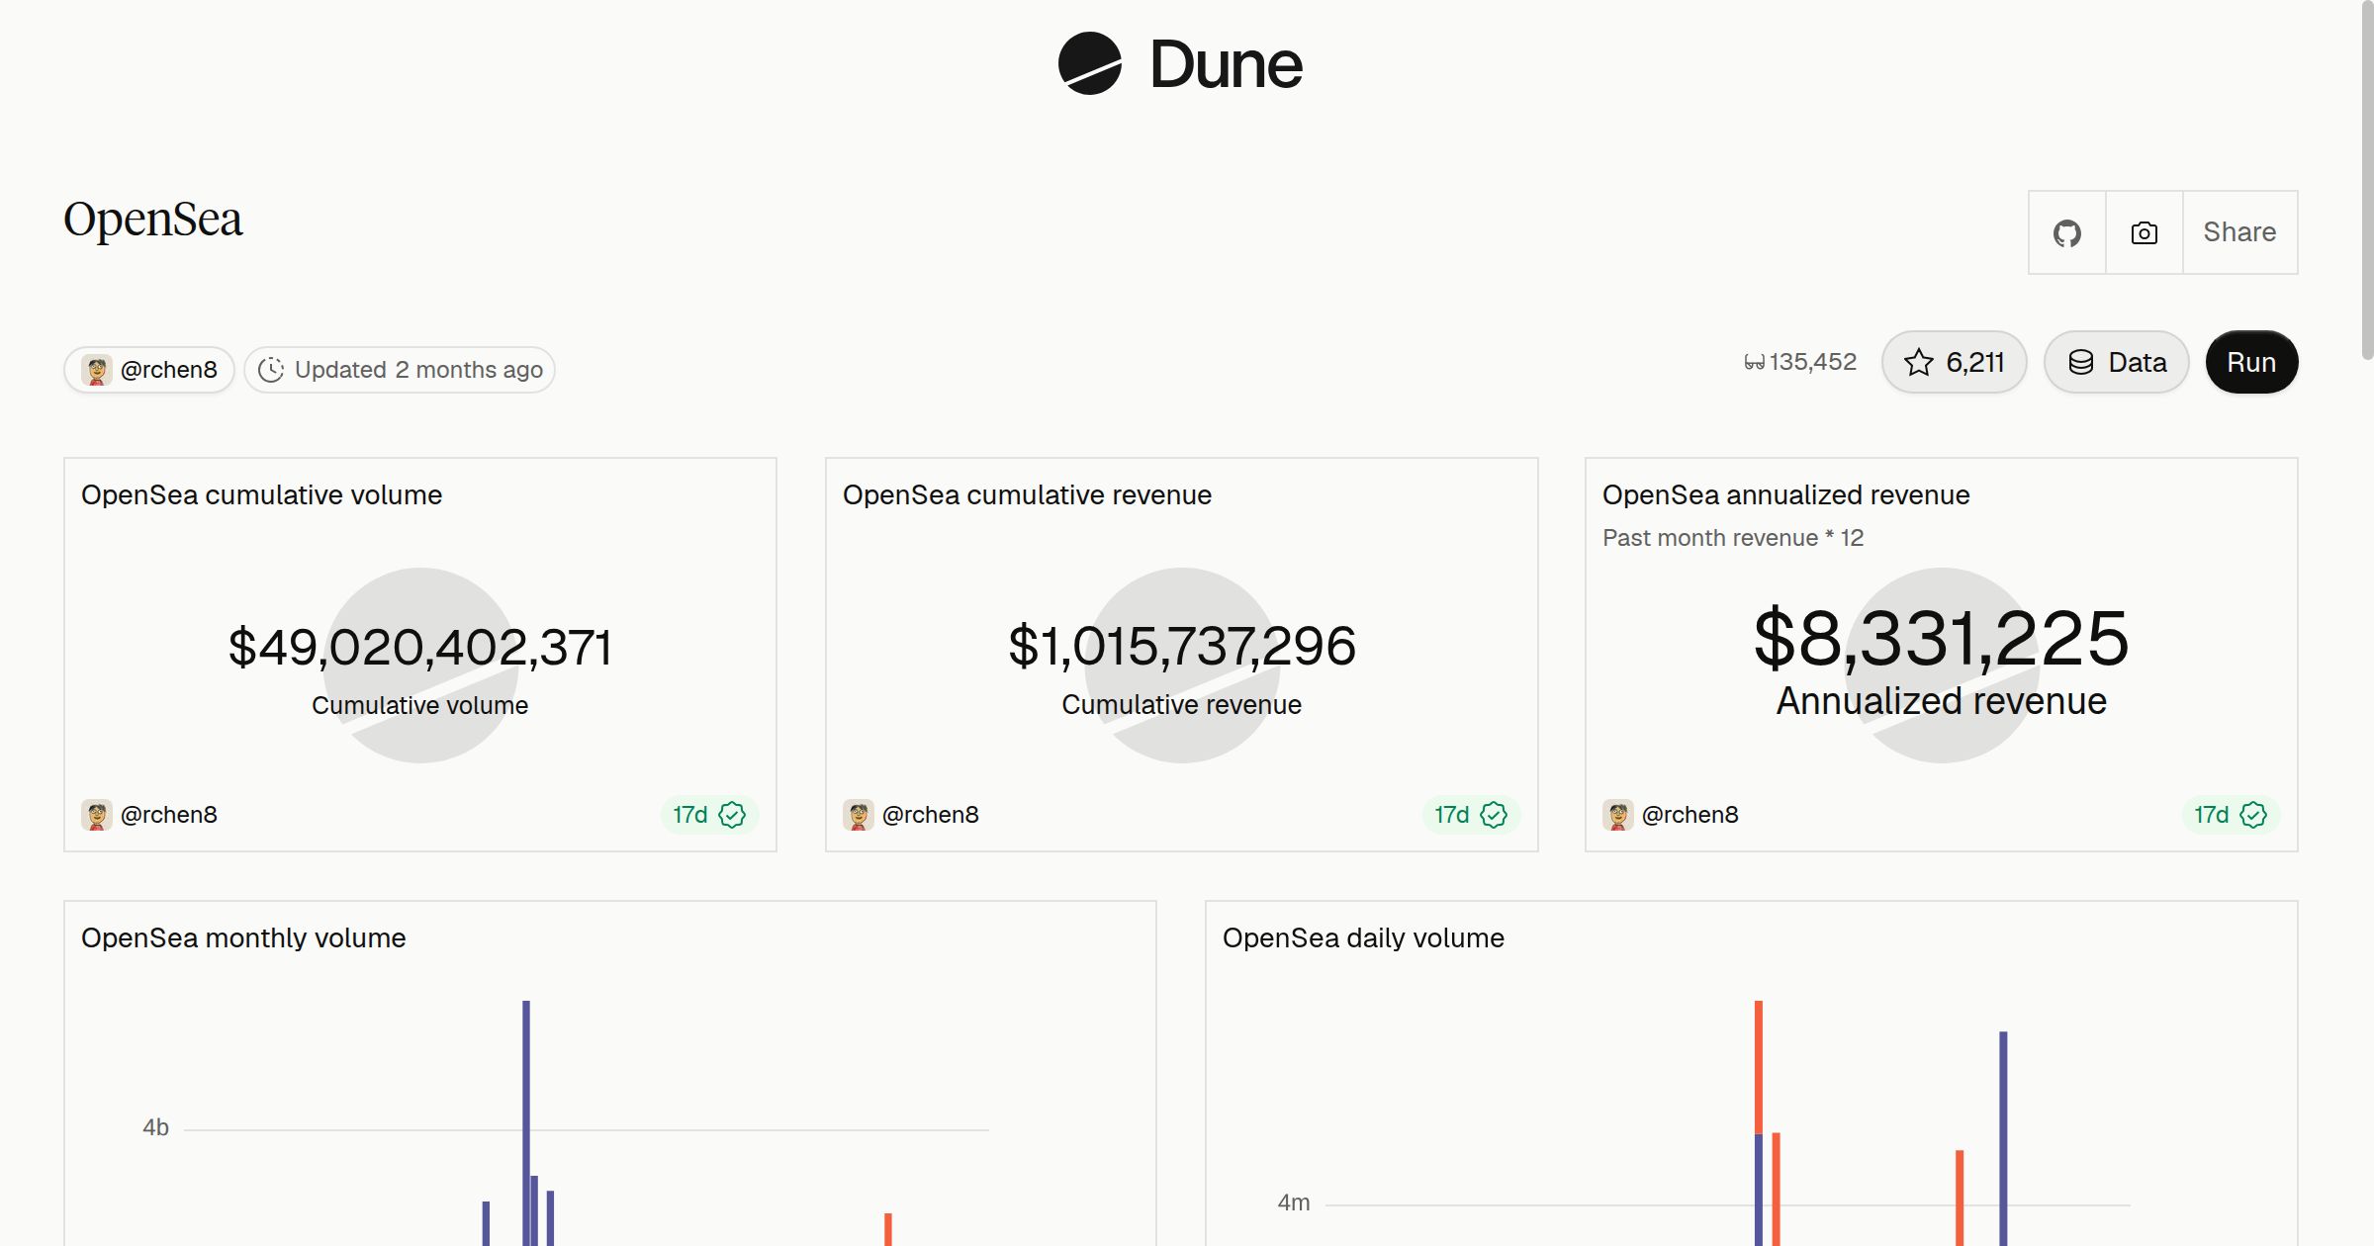Click the OpenSea cumulative volume title

[261, 494]
